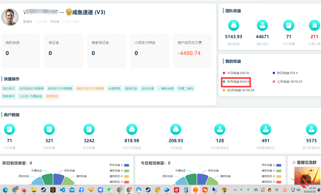Select 短信购买 quick action

coord(52,96)
